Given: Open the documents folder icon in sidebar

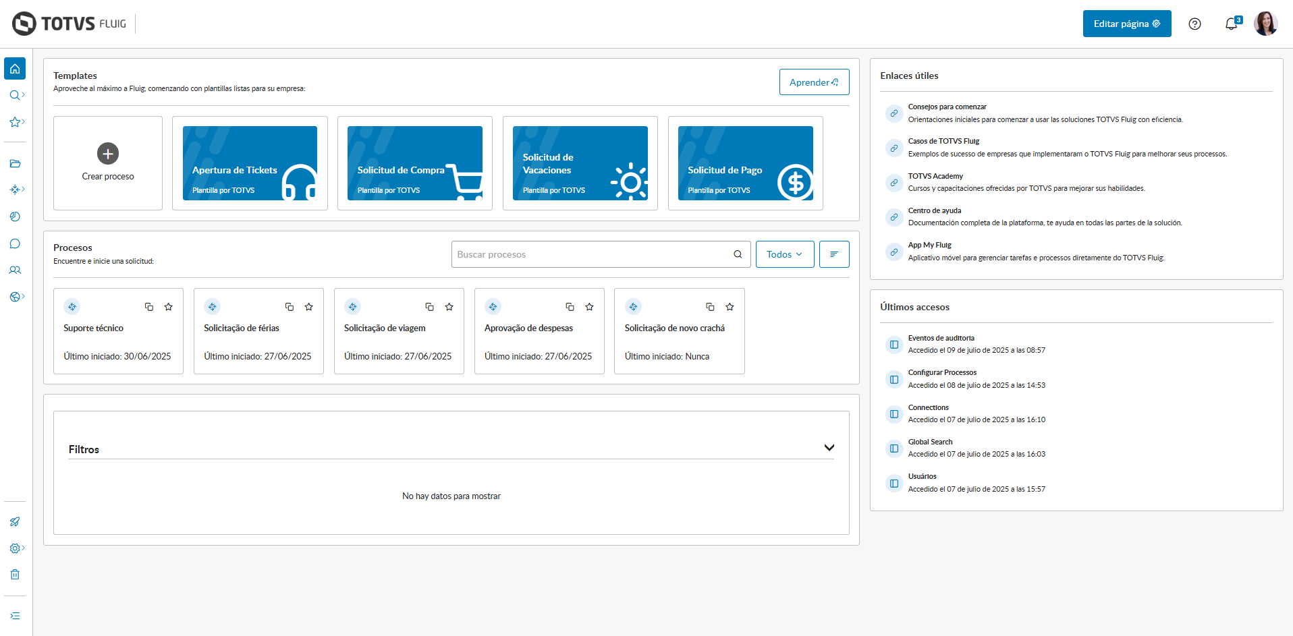Looking at the screenshot, I should click(x=15, y=163).
